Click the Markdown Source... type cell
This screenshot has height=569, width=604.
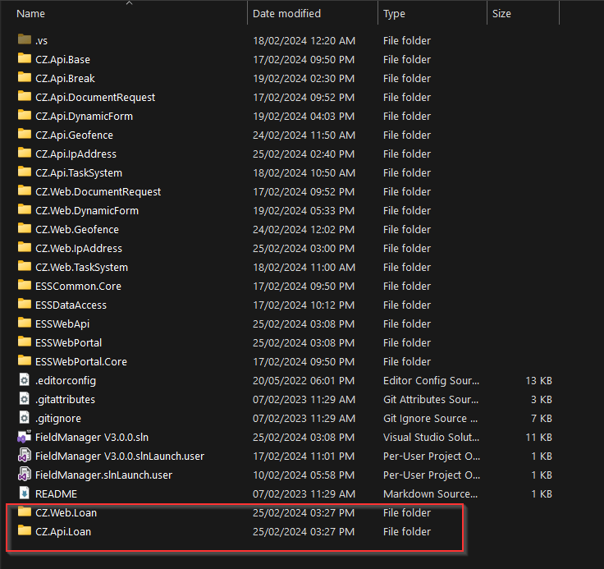coord(430,493)
